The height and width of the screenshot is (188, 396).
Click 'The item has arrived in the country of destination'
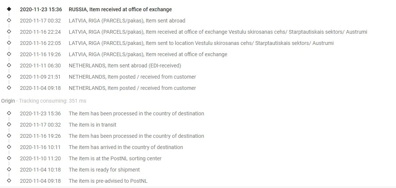[x=126, y=147]
